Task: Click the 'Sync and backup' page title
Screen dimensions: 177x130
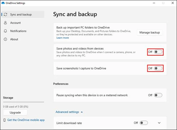Action: pyautogui.click(x=75, y=14)
